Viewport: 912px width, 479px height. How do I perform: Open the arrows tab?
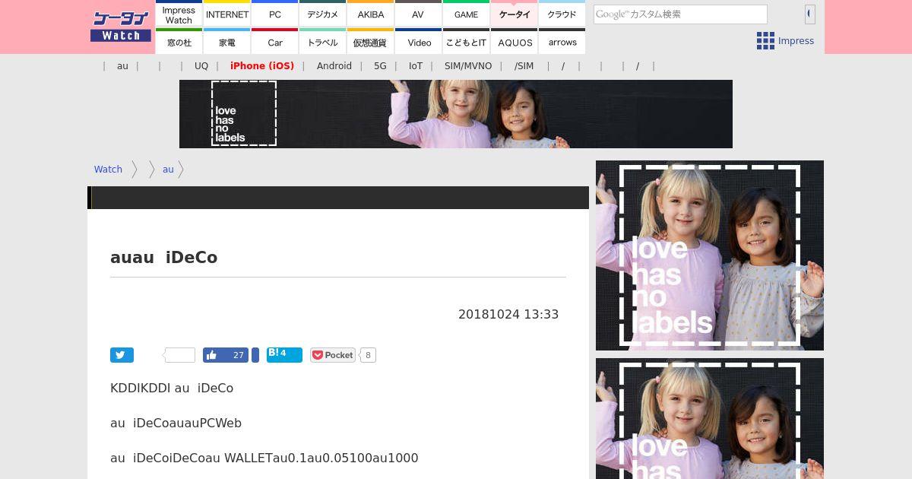coord(562,42)
